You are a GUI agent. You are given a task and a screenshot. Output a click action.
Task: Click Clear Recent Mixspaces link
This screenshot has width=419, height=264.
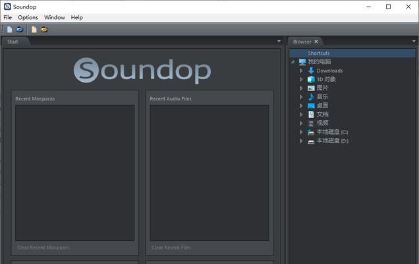(43, 247)
